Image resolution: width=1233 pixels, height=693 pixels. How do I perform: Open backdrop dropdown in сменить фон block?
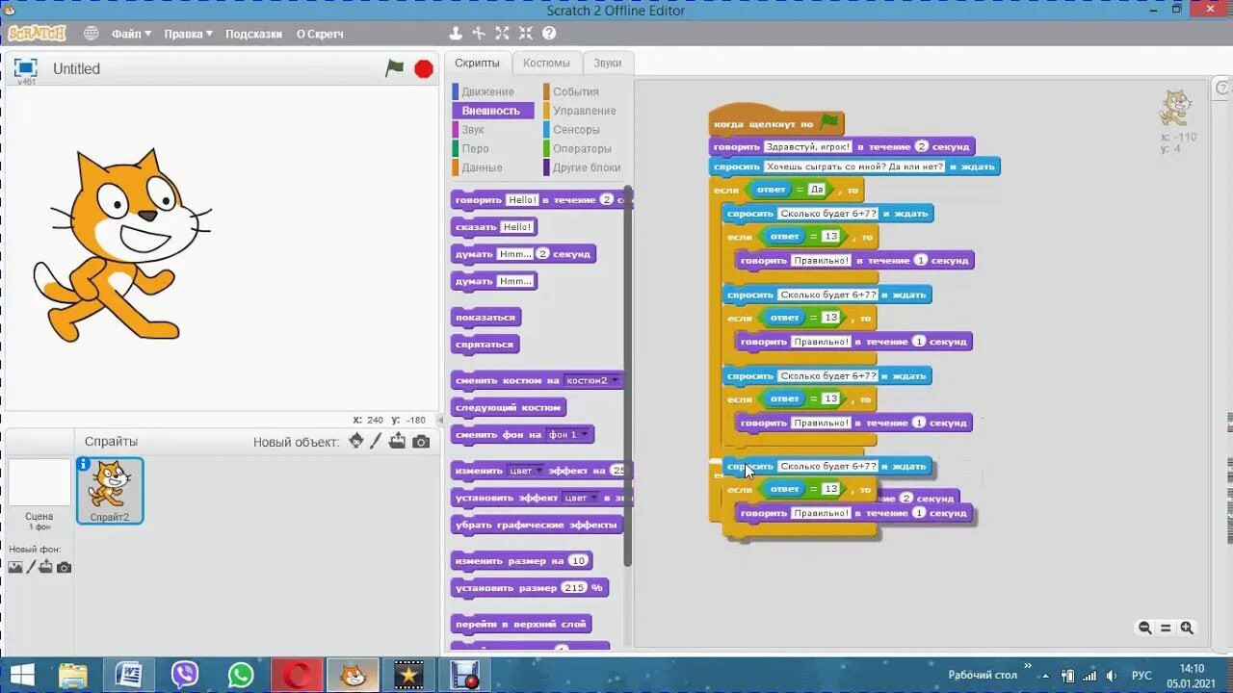pos(566,435)
